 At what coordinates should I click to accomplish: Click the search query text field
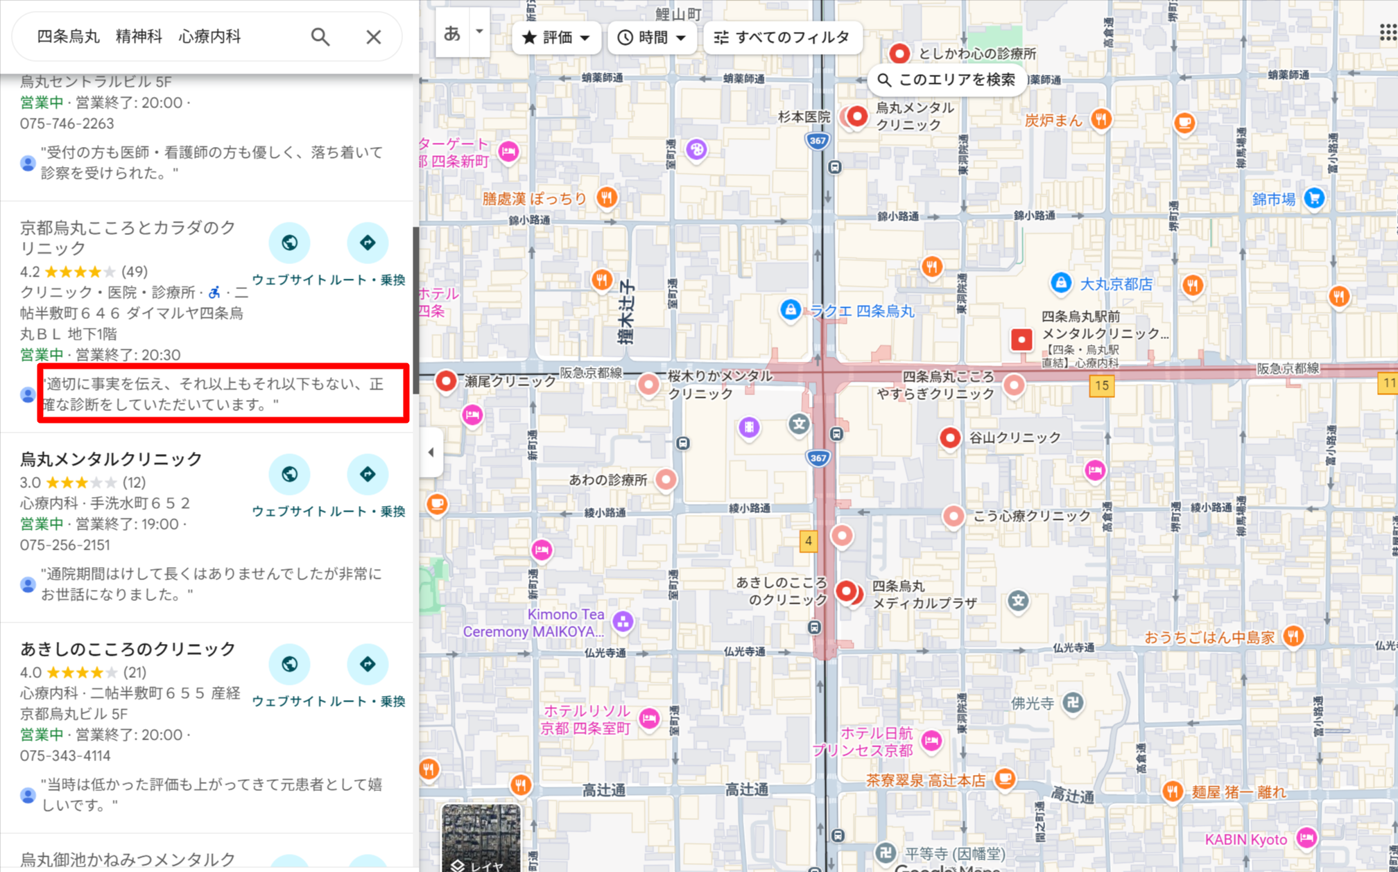coord(164,37)
